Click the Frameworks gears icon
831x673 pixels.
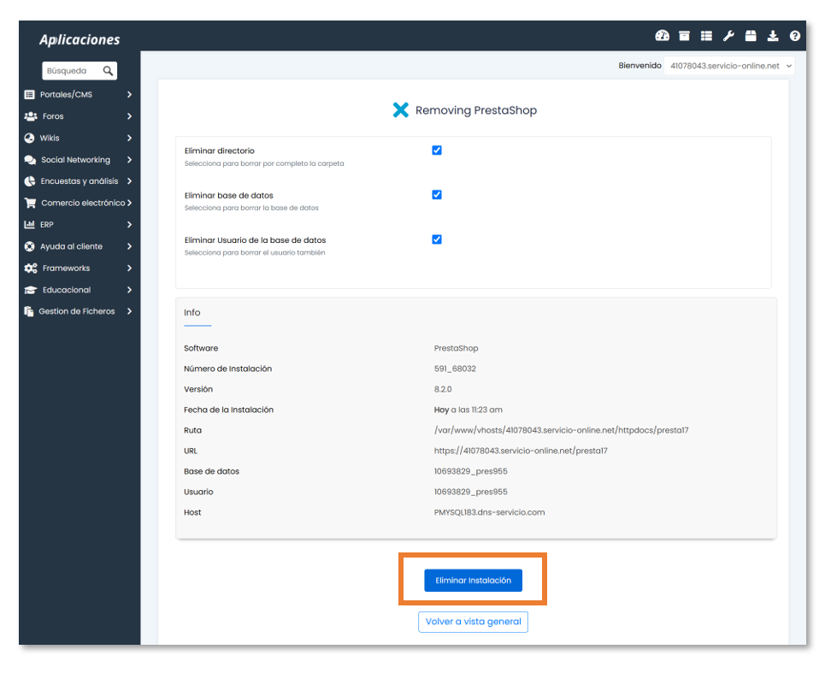point(31,269)
